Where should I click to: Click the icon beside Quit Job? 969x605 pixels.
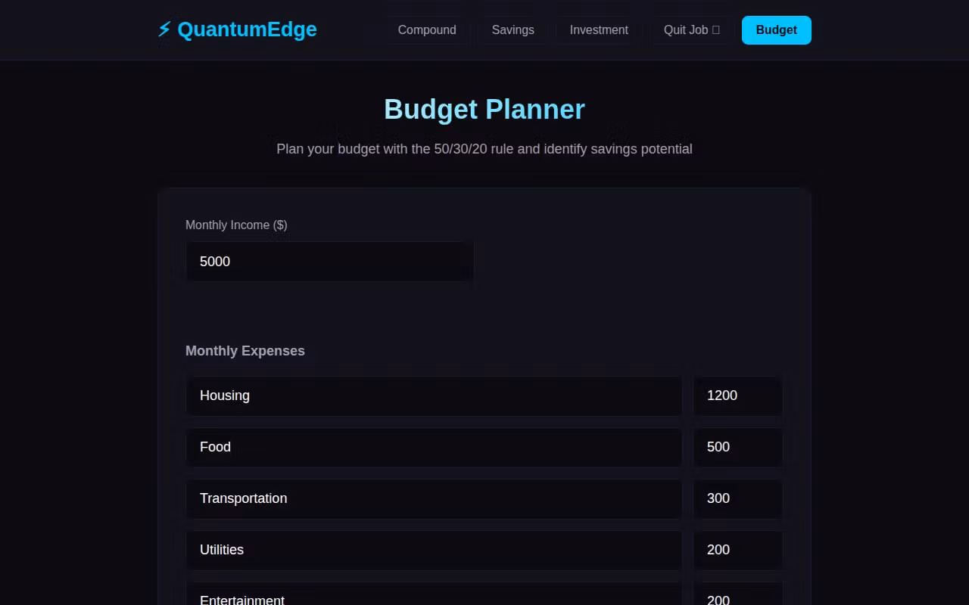pyautogui.click(x=716, y=30)
